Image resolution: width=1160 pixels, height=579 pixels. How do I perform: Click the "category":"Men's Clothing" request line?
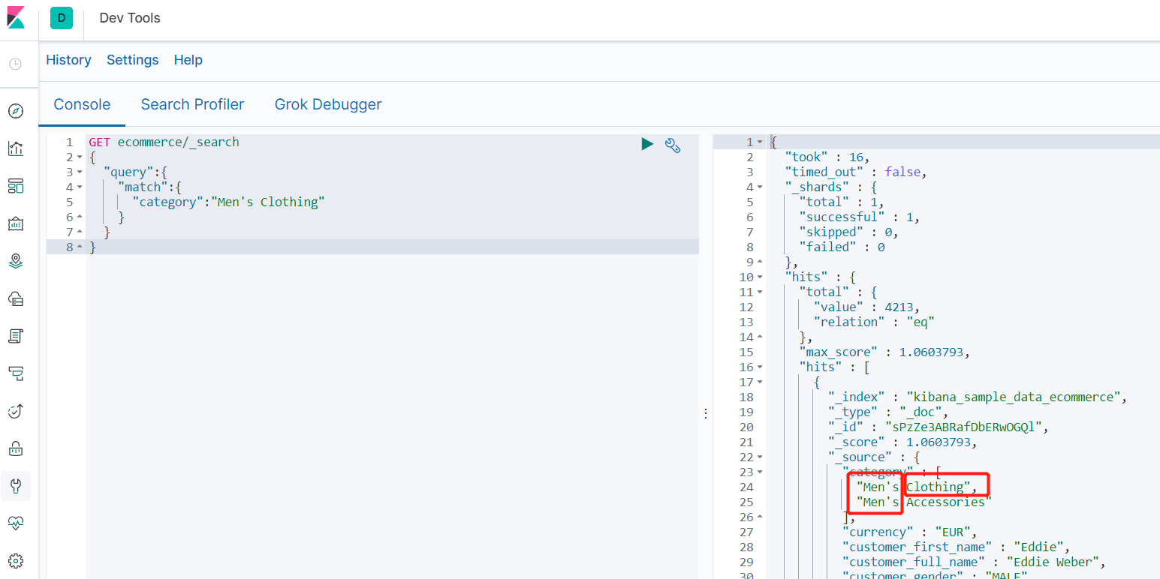[229, 202]
